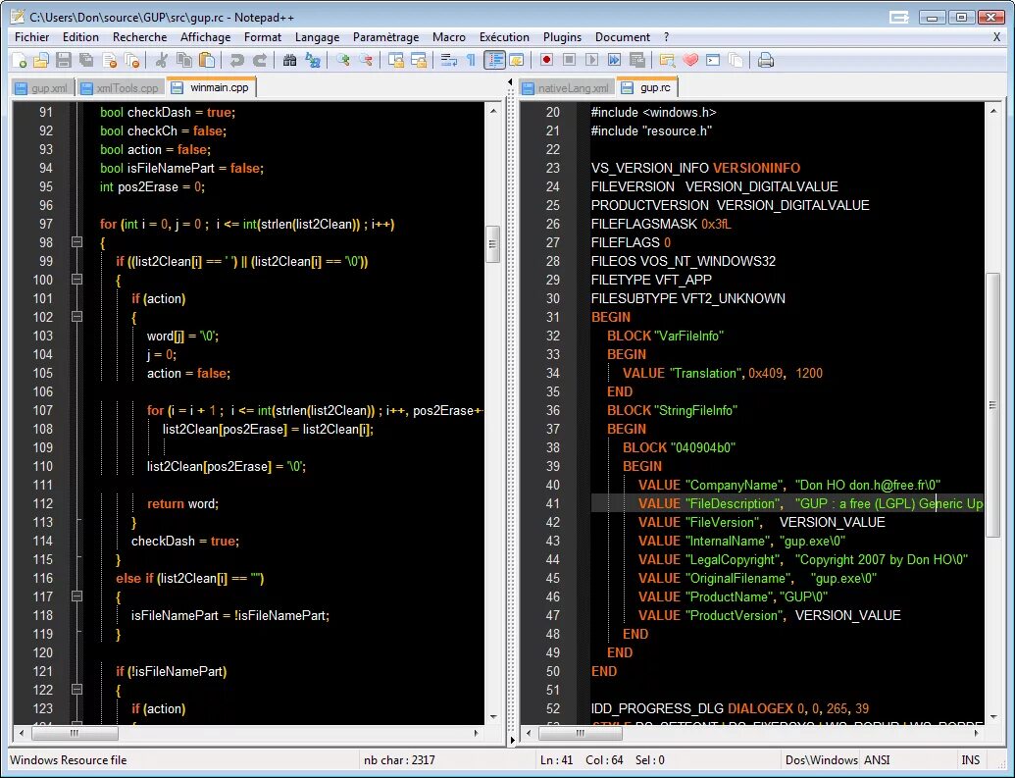Click the user-defined language icon
The width and height of the screenshot is (1015, 778).
517,60
